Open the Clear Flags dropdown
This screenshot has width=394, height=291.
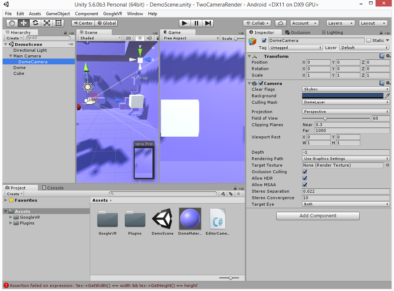tap(346, 89)
